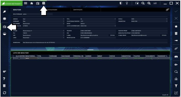Switch to the Zertifikate tab
Screen dimensions: 181x97
click(78, 10)
